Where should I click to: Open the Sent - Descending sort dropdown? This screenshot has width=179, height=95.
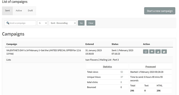click(x=63, y=23)
